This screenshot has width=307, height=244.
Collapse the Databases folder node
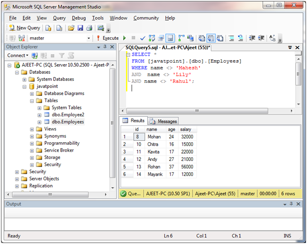point(17,73)
